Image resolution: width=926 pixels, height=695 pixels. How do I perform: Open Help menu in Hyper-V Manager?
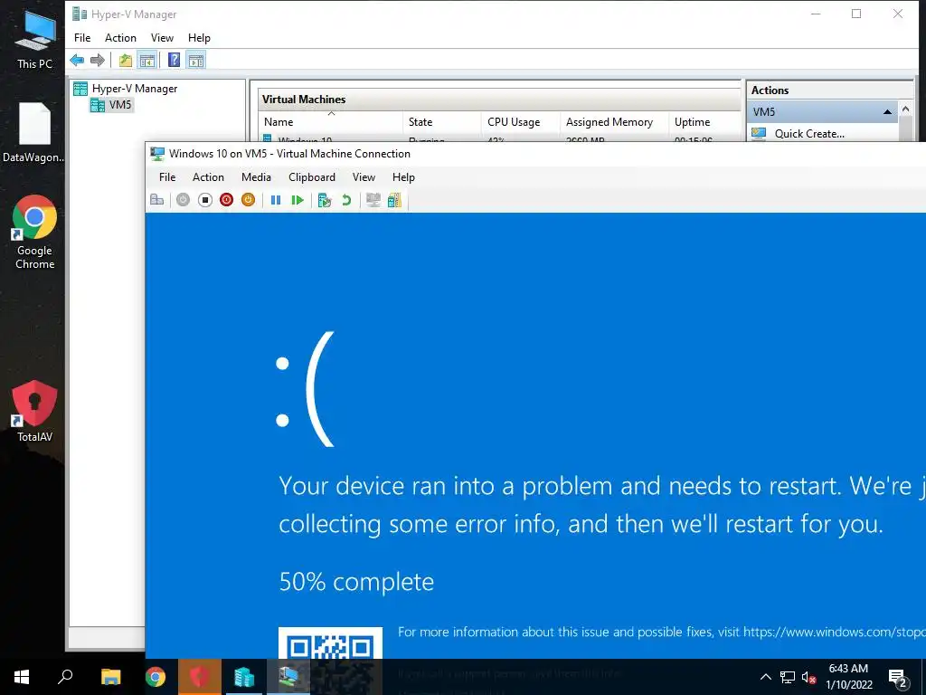coord(199,38)
